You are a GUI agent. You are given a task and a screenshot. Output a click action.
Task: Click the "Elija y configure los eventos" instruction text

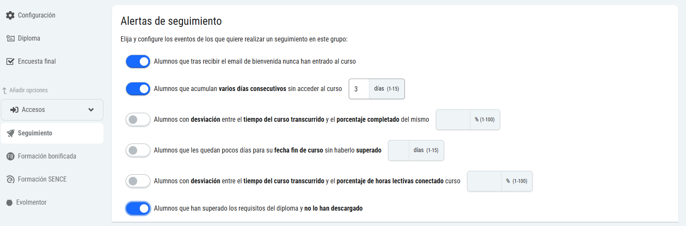tap(234, 39)
